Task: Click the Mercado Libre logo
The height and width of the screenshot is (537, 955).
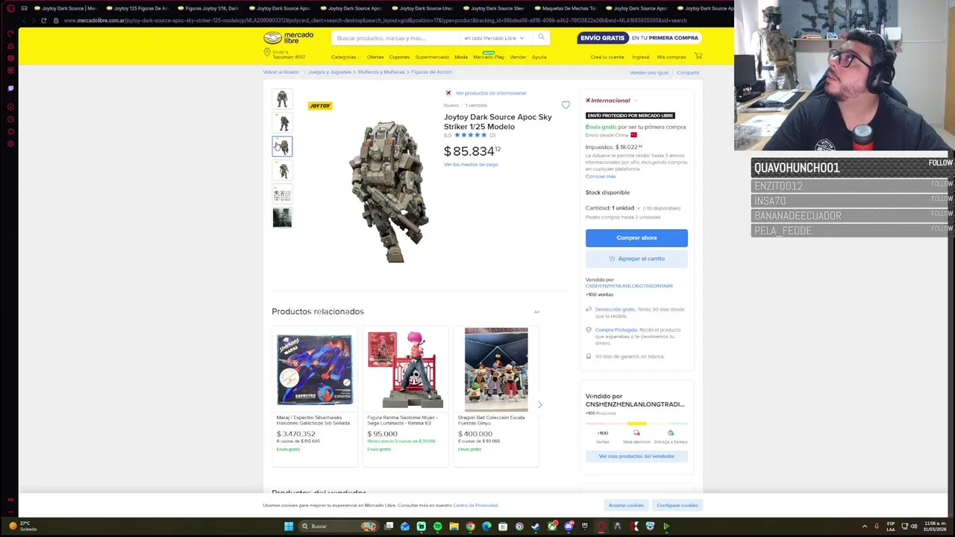Action: point(288,37)
